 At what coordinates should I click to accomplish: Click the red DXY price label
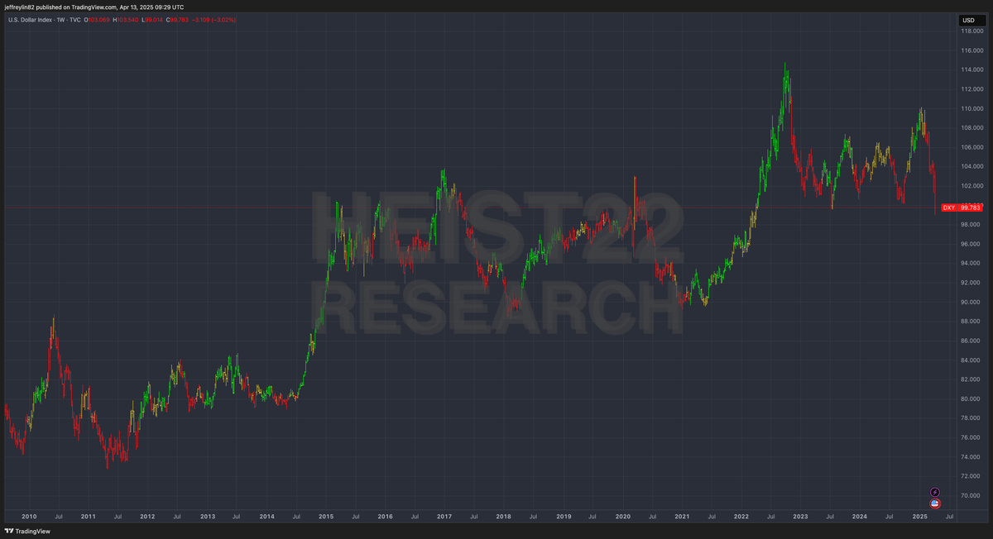pos(949,207)
